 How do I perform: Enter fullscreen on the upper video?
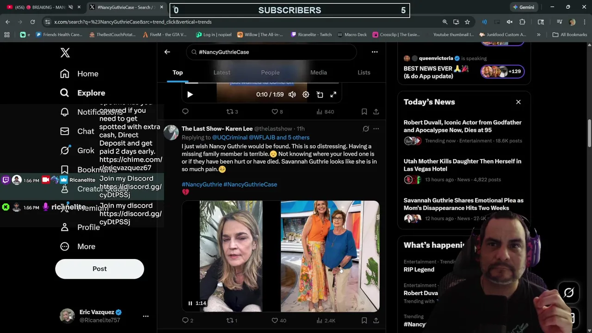[333, 94]
